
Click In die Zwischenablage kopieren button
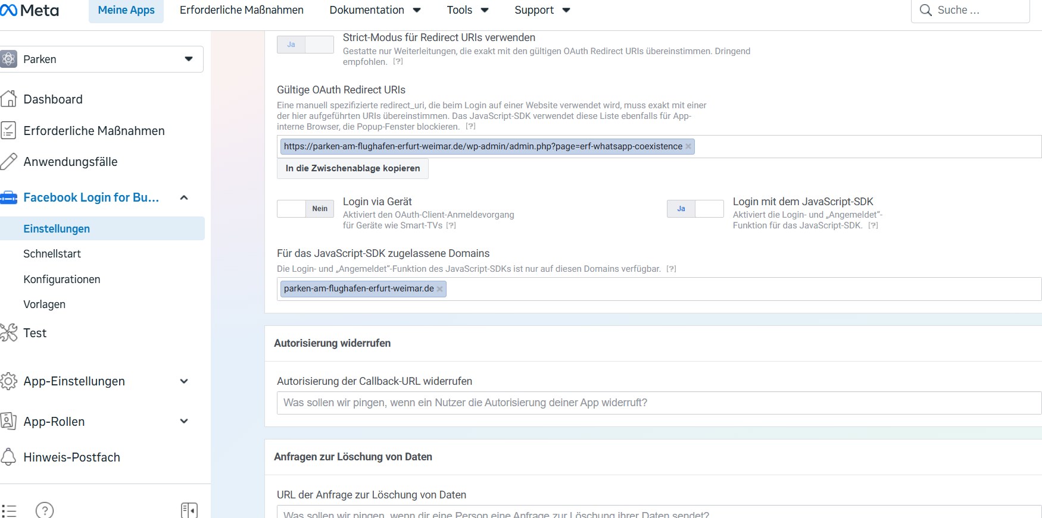point(353,168)
